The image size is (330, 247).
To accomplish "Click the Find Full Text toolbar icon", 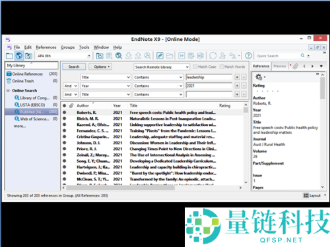I will (147, 56).
